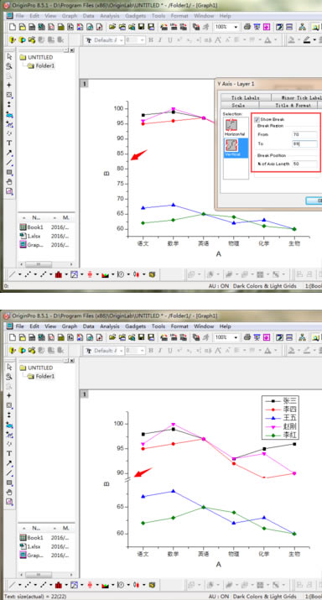This screenshot has width=322, height=600.
Task: Switch to the Tick Labels tab
Action: [245, 98]
